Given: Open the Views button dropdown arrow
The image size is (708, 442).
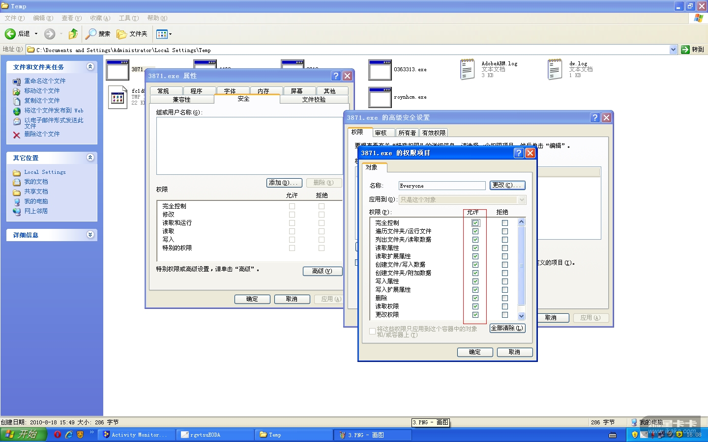Looking at the screenshot, I should click(170, 34).
